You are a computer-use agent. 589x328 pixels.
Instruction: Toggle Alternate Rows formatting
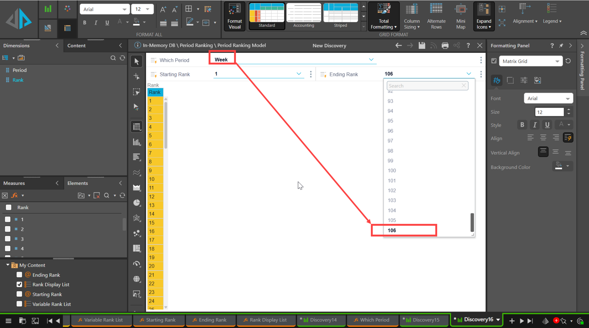pyautogui.click(x=436, y=16)
